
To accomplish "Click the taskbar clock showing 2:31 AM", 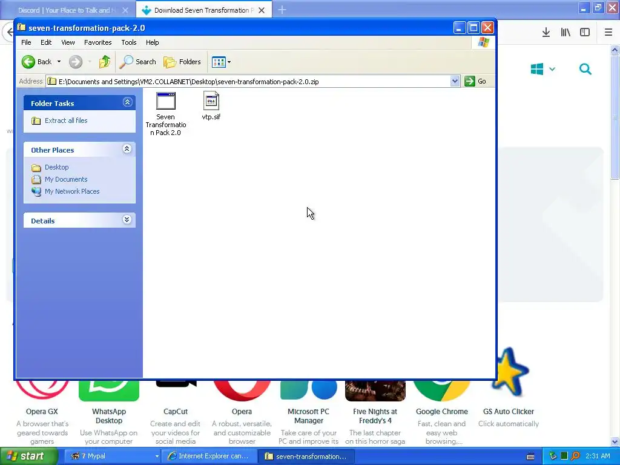I will click(598, 456).
